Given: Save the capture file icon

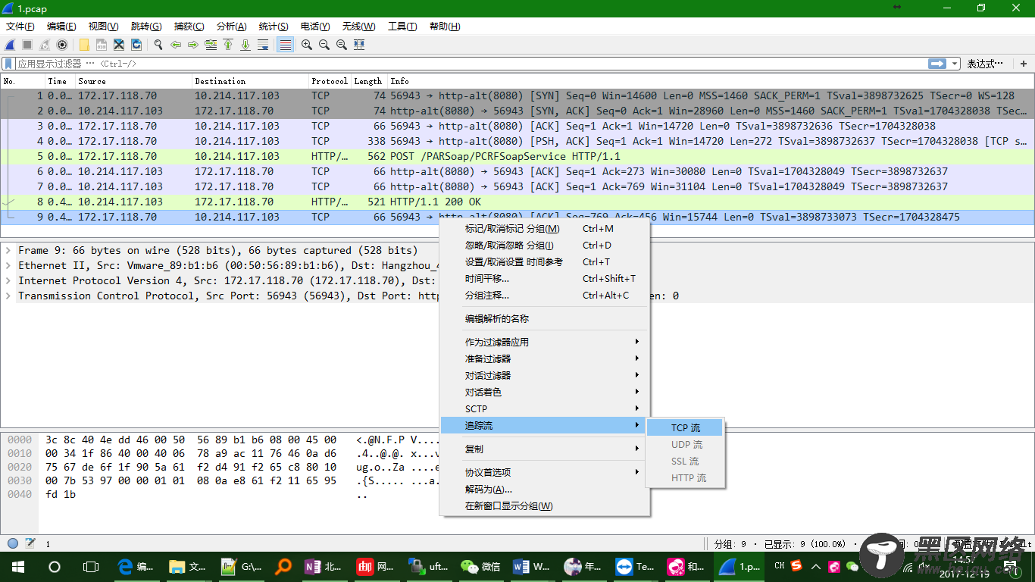Looking at the screenshot, I should pyautogui.click(x=102, y=45).
